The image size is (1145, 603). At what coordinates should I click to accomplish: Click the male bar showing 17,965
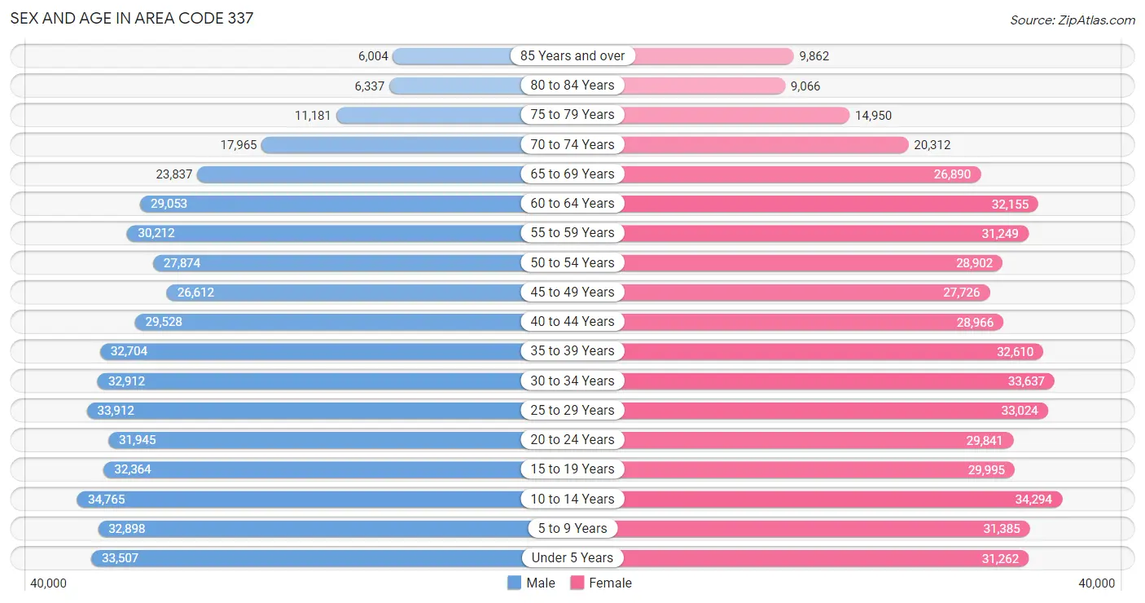coord(416,144)
